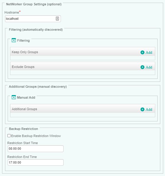Click Additional Groups (manual discovery) title
The width and height of the screenshot is (165, 176).
(38, 87)
